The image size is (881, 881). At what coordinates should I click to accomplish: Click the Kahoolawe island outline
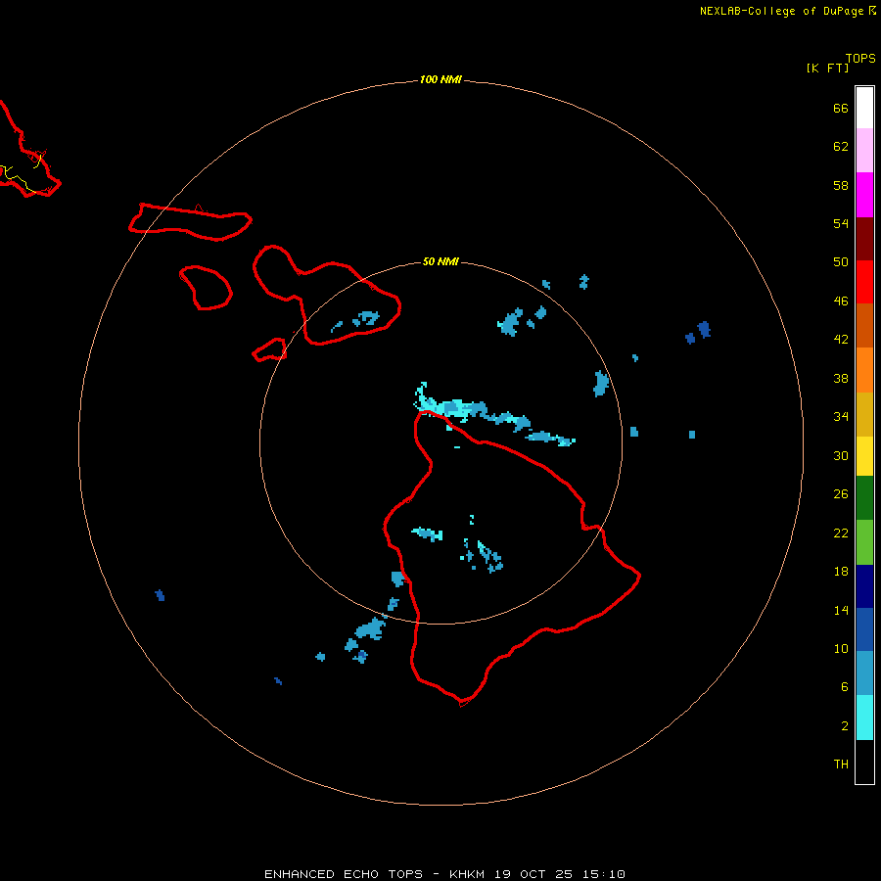tap(270, 349)
